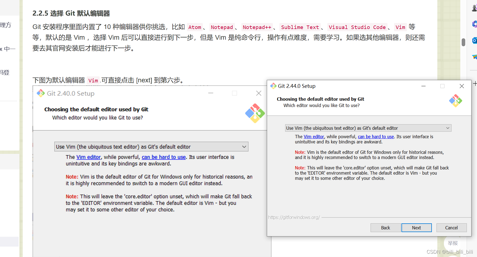This screenshot has width=477, height=257.
Task: Click the Back button in Git Setup
Action: (386, 228)
